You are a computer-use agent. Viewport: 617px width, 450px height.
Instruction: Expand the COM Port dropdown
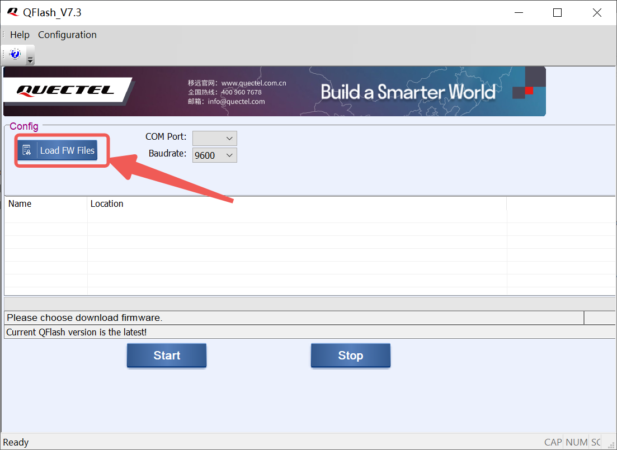(x=215, y=138)
